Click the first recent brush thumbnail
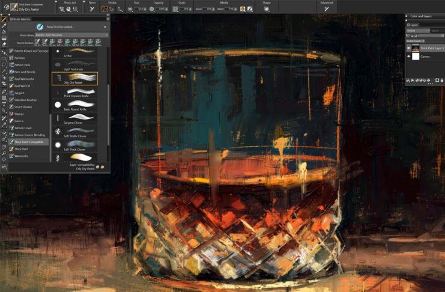The height and width of the screenshot is (292, 445). point(37,42)
